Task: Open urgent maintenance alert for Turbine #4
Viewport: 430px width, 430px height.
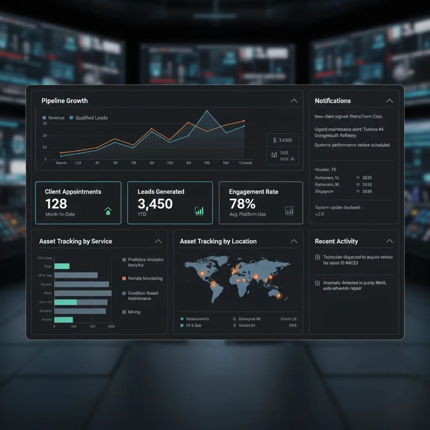Action: 349,132
